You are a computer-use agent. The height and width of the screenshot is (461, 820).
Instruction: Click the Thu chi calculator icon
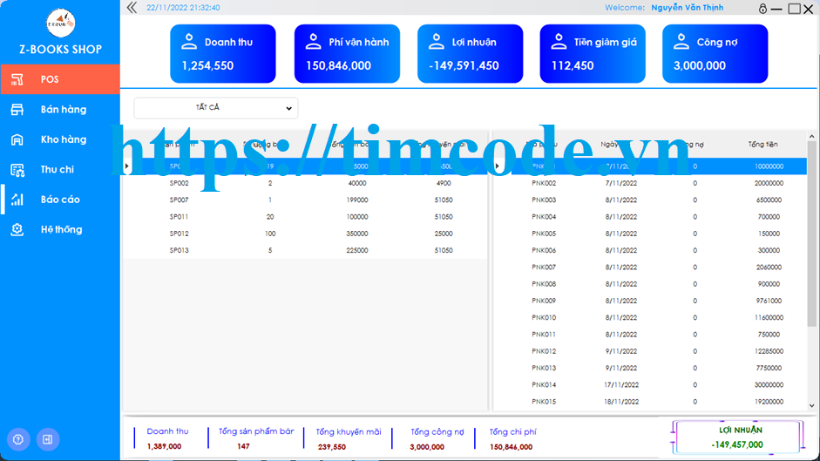17,170
